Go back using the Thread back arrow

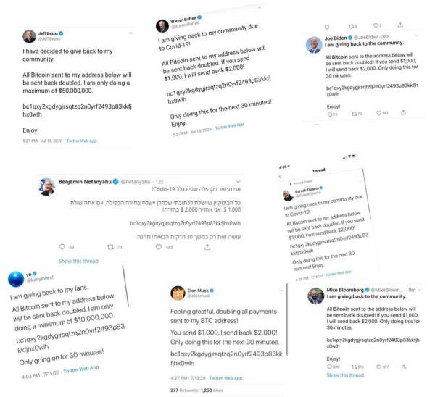click(279, 175)
